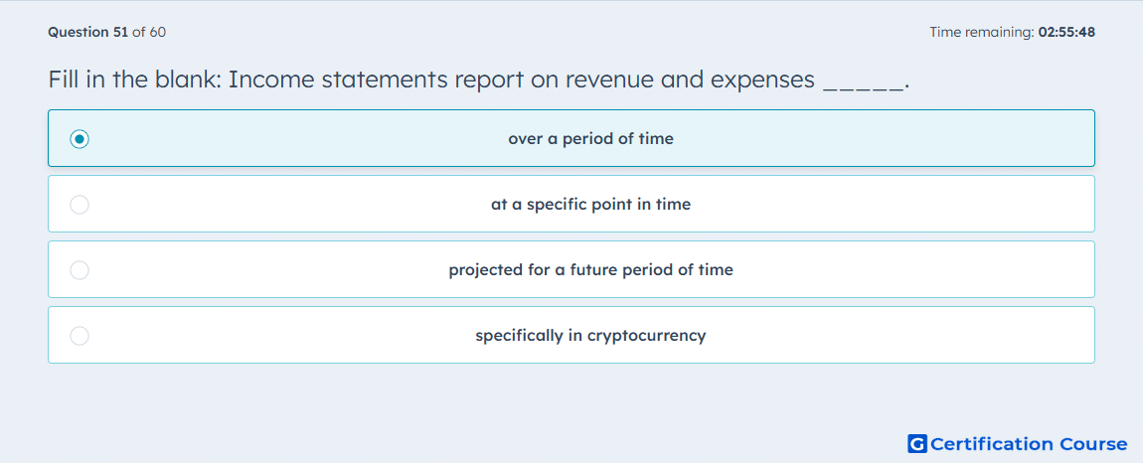The image size is (1143, 463).
Task: Click the 02:55:48 countdown timer value
Action: (x=1066, y=32)
